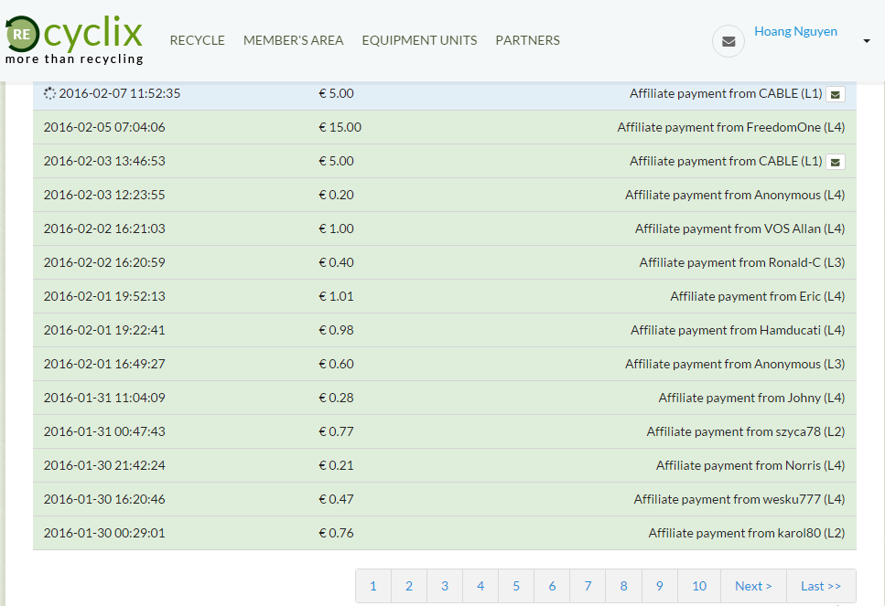Click envelope icon on 2016-02-07 CABLE payment
This screenshot has height=606, width=885.
pos(836,94)
